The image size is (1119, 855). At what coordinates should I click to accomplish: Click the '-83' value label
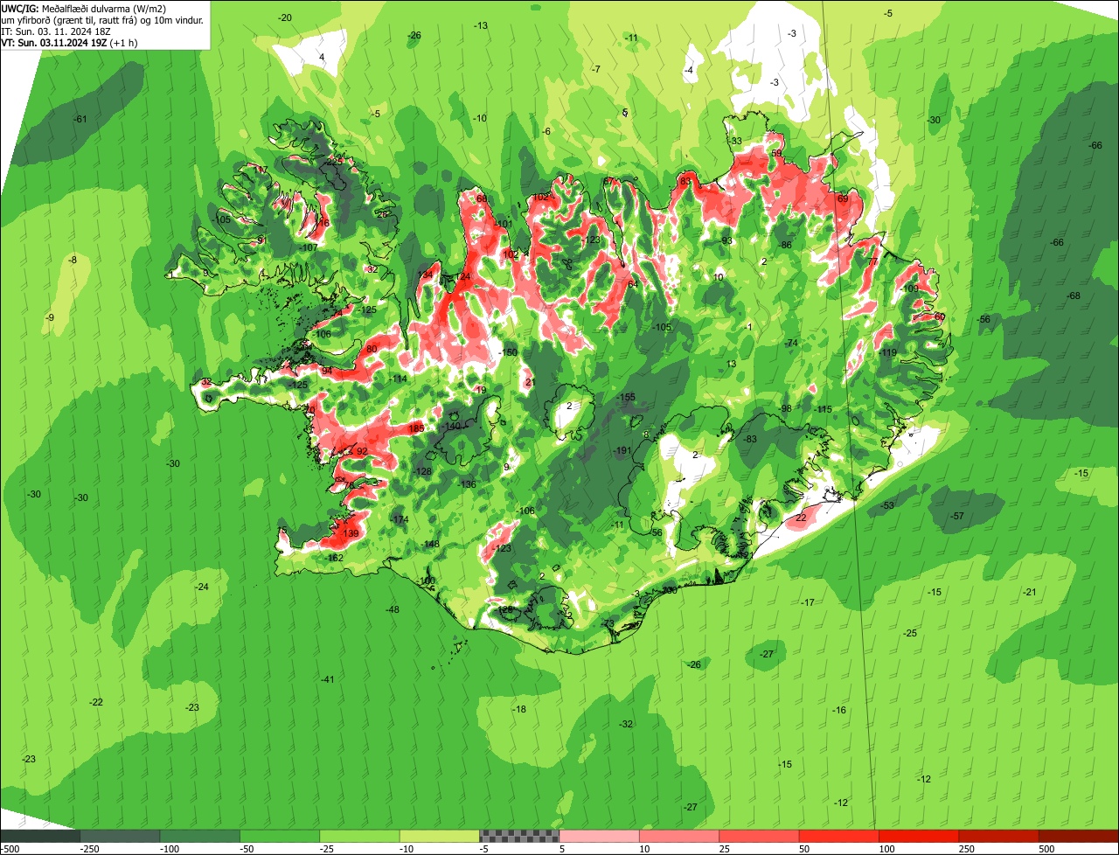(x=749, y=439)
